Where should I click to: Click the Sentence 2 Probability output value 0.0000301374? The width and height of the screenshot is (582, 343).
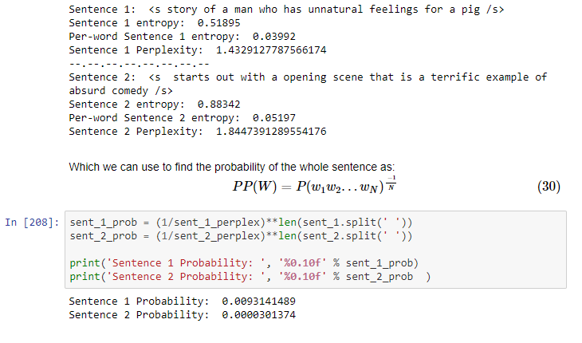coord(258,315)
